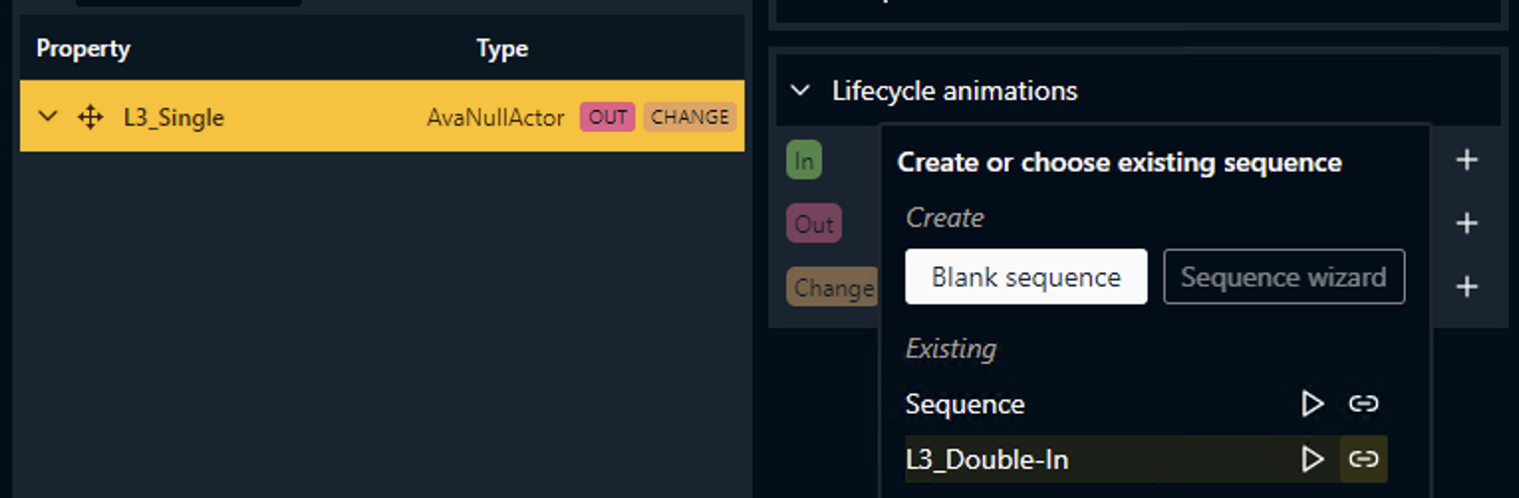The height and width of the screenshot is (498, 1519).
Task: Click the CHANGE badge on L3_Single
Action: [690, 117]
